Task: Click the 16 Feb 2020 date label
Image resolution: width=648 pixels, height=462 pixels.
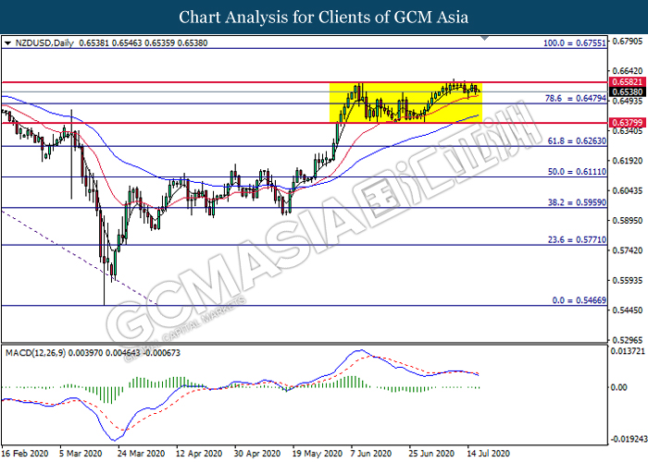Action: pyautogui.click(x=25, y=454)
